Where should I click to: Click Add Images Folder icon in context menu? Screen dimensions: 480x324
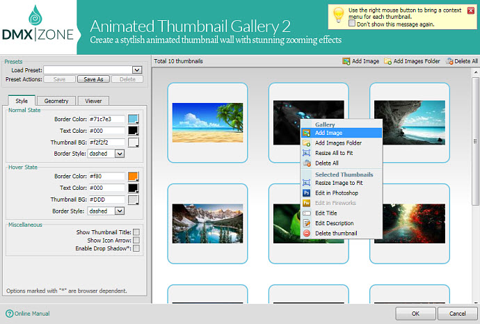pos(306,143)
